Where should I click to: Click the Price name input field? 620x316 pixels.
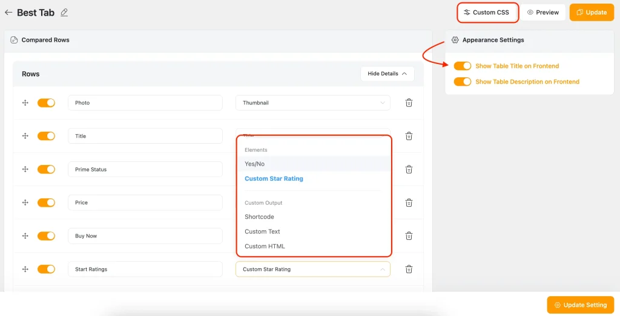[x=145, y=202]
